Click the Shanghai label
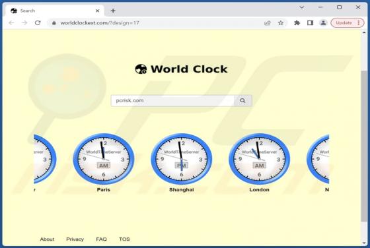 (x=182, y=189)
